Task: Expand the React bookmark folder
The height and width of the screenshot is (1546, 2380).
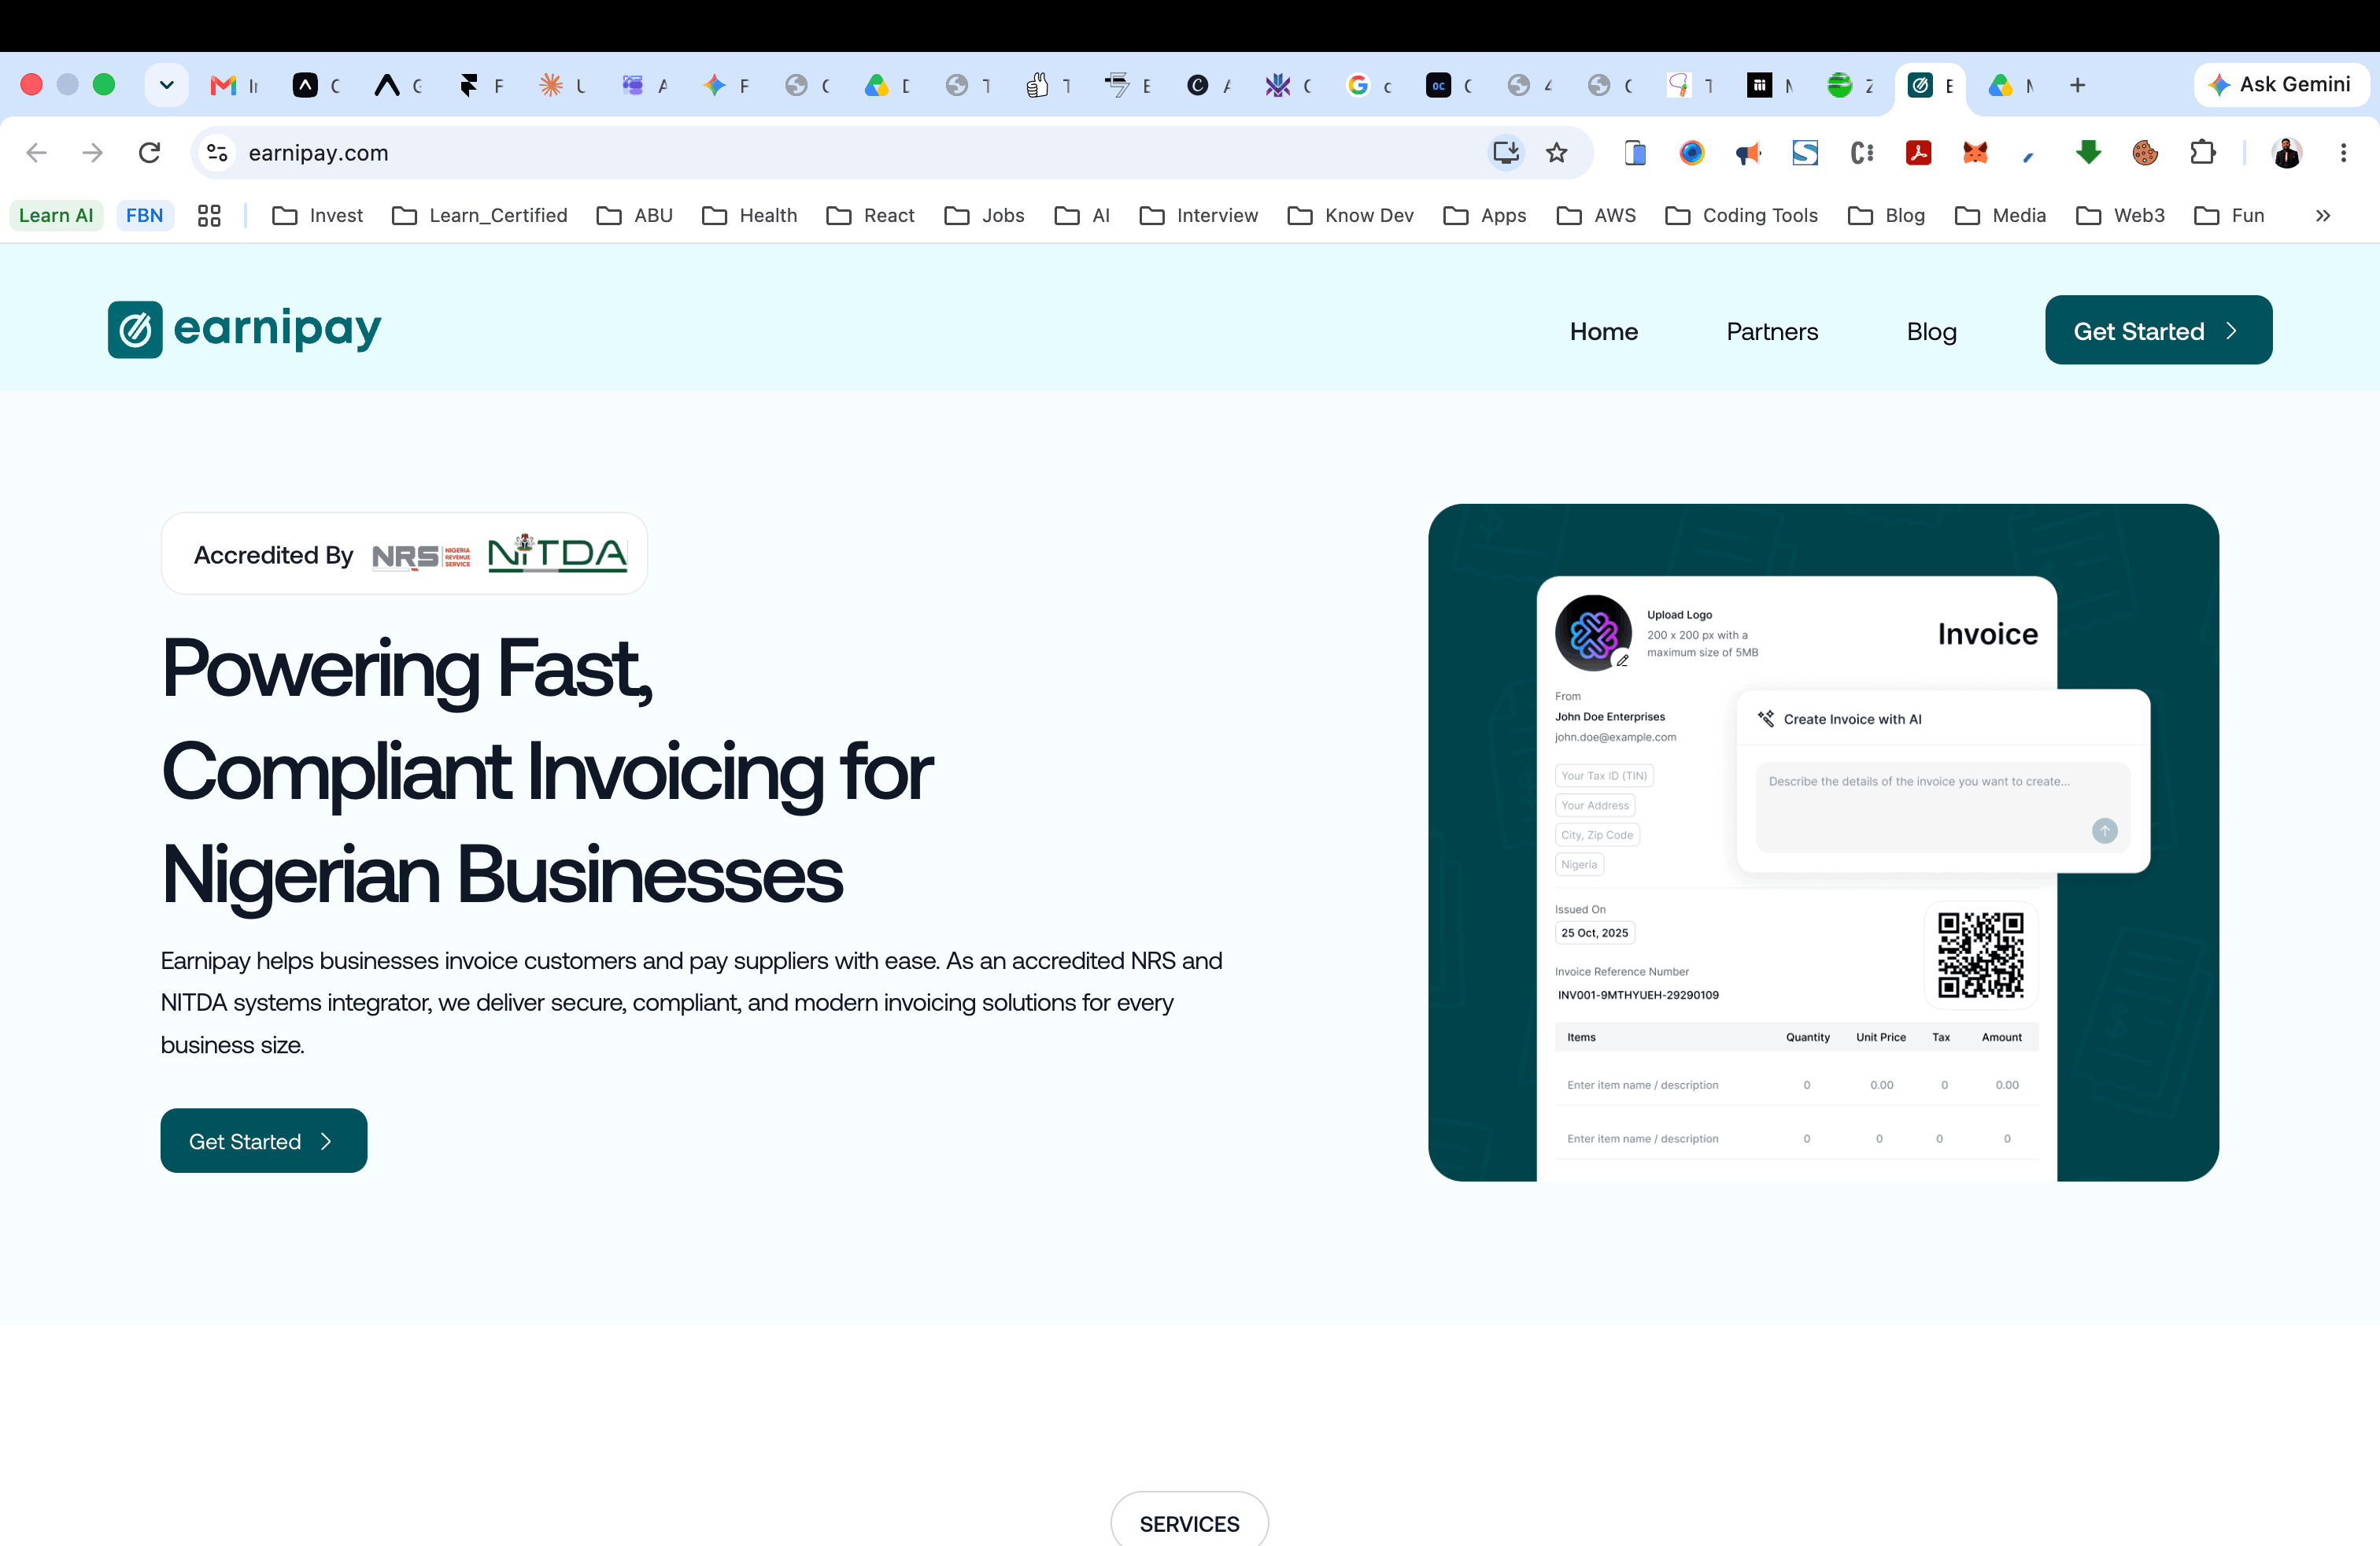Action: pyautogui.click(x=870, y=215)
